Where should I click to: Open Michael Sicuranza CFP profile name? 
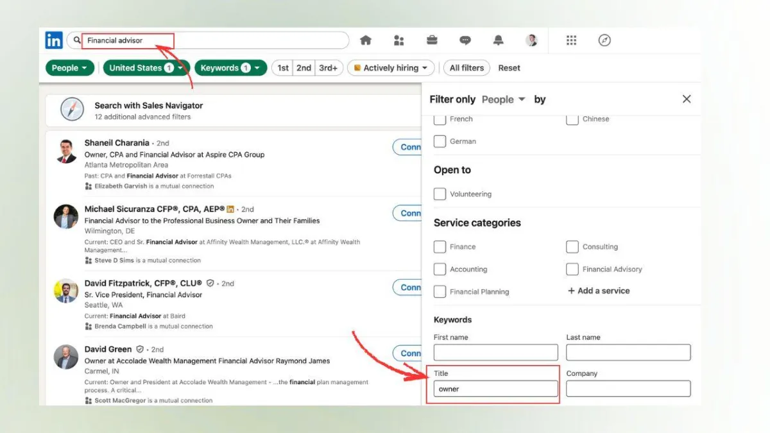(155, 209)
